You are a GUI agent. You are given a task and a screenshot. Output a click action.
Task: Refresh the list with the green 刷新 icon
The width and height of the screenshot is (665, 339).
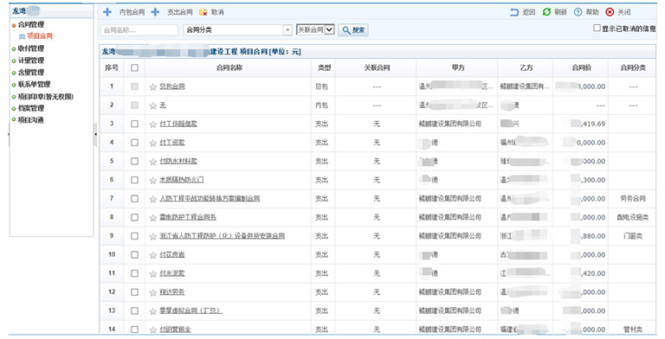pyautogui.click(x=546, y=12)
